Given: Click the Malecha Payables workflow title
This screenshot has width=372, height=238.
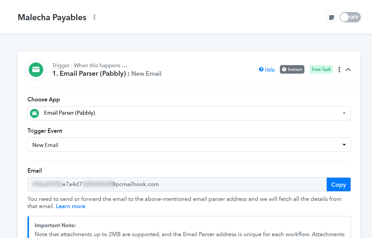Looking at the screenshot, I should (x=52, y=17).
